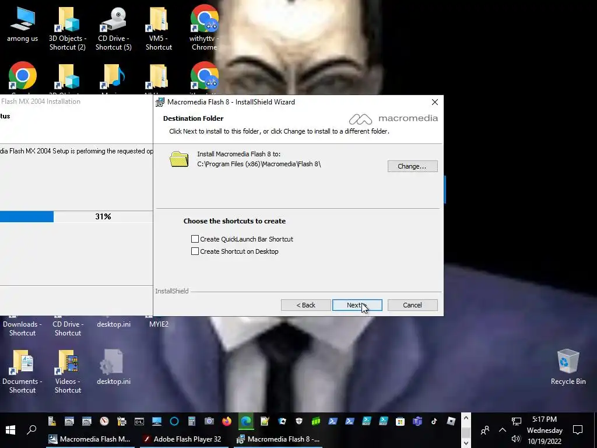Open Microsoft Edge from the taskbar
This screenshot has width=597, height=448.
coord(246,421)
